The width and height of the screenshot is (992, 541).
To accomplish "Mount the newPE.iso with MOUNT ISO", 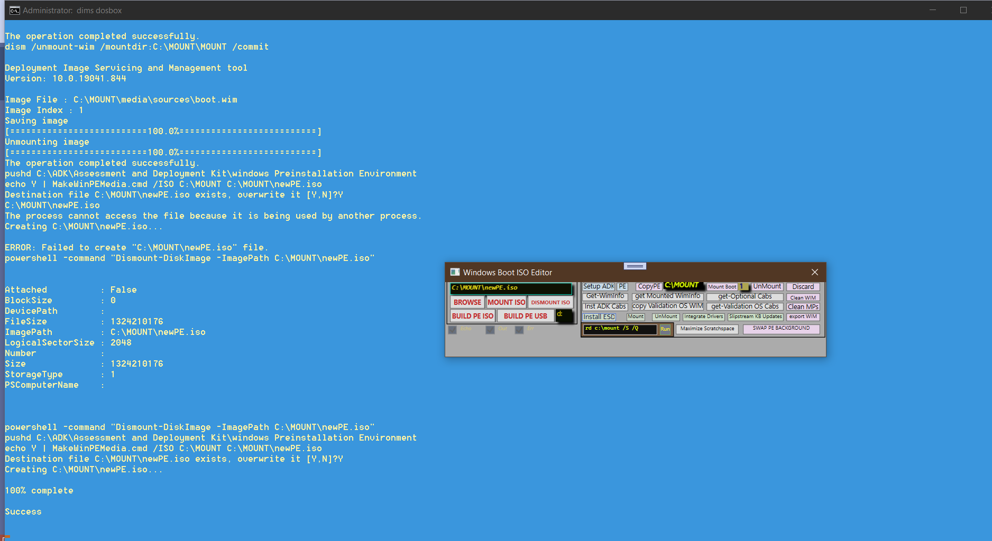I will tap(506, 302).
